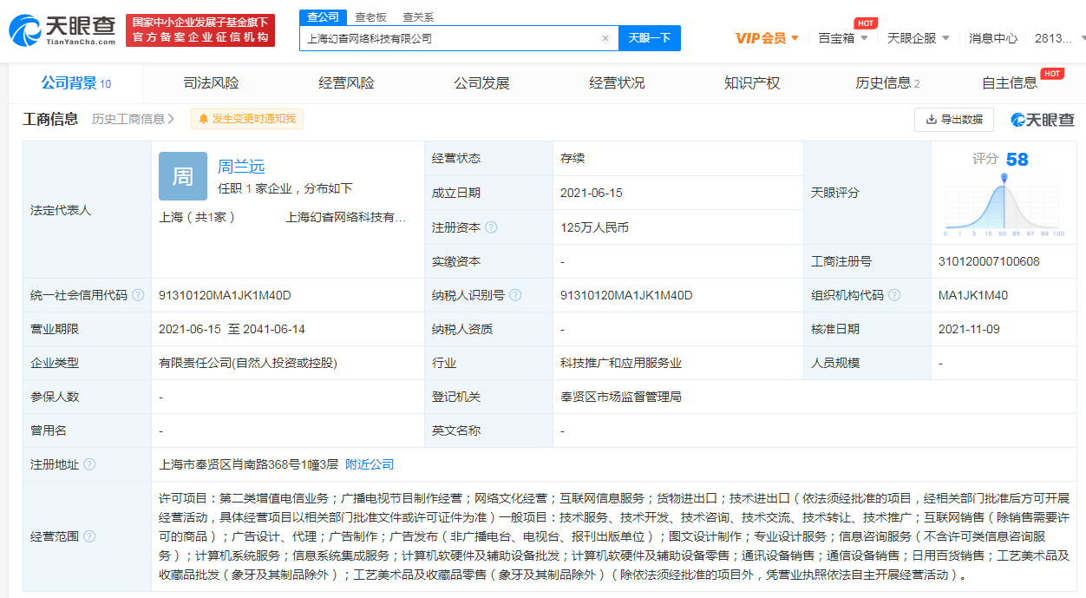The image size is (1086, 598).
Task: Click the TianYanCha logo
Action: (x=62, y=30)
